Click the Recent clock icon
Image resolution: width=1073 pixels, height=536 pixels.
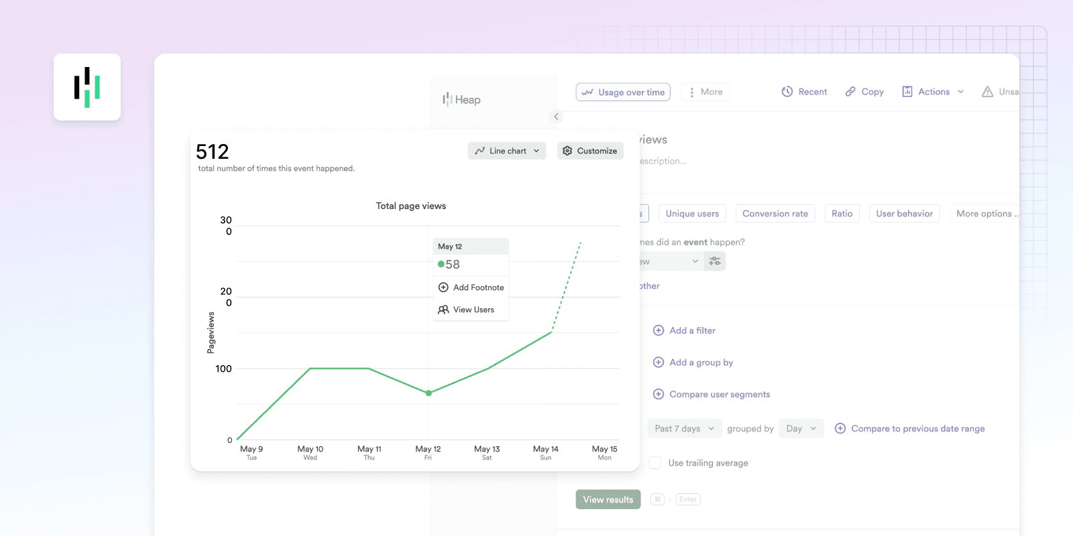point(787,92)
